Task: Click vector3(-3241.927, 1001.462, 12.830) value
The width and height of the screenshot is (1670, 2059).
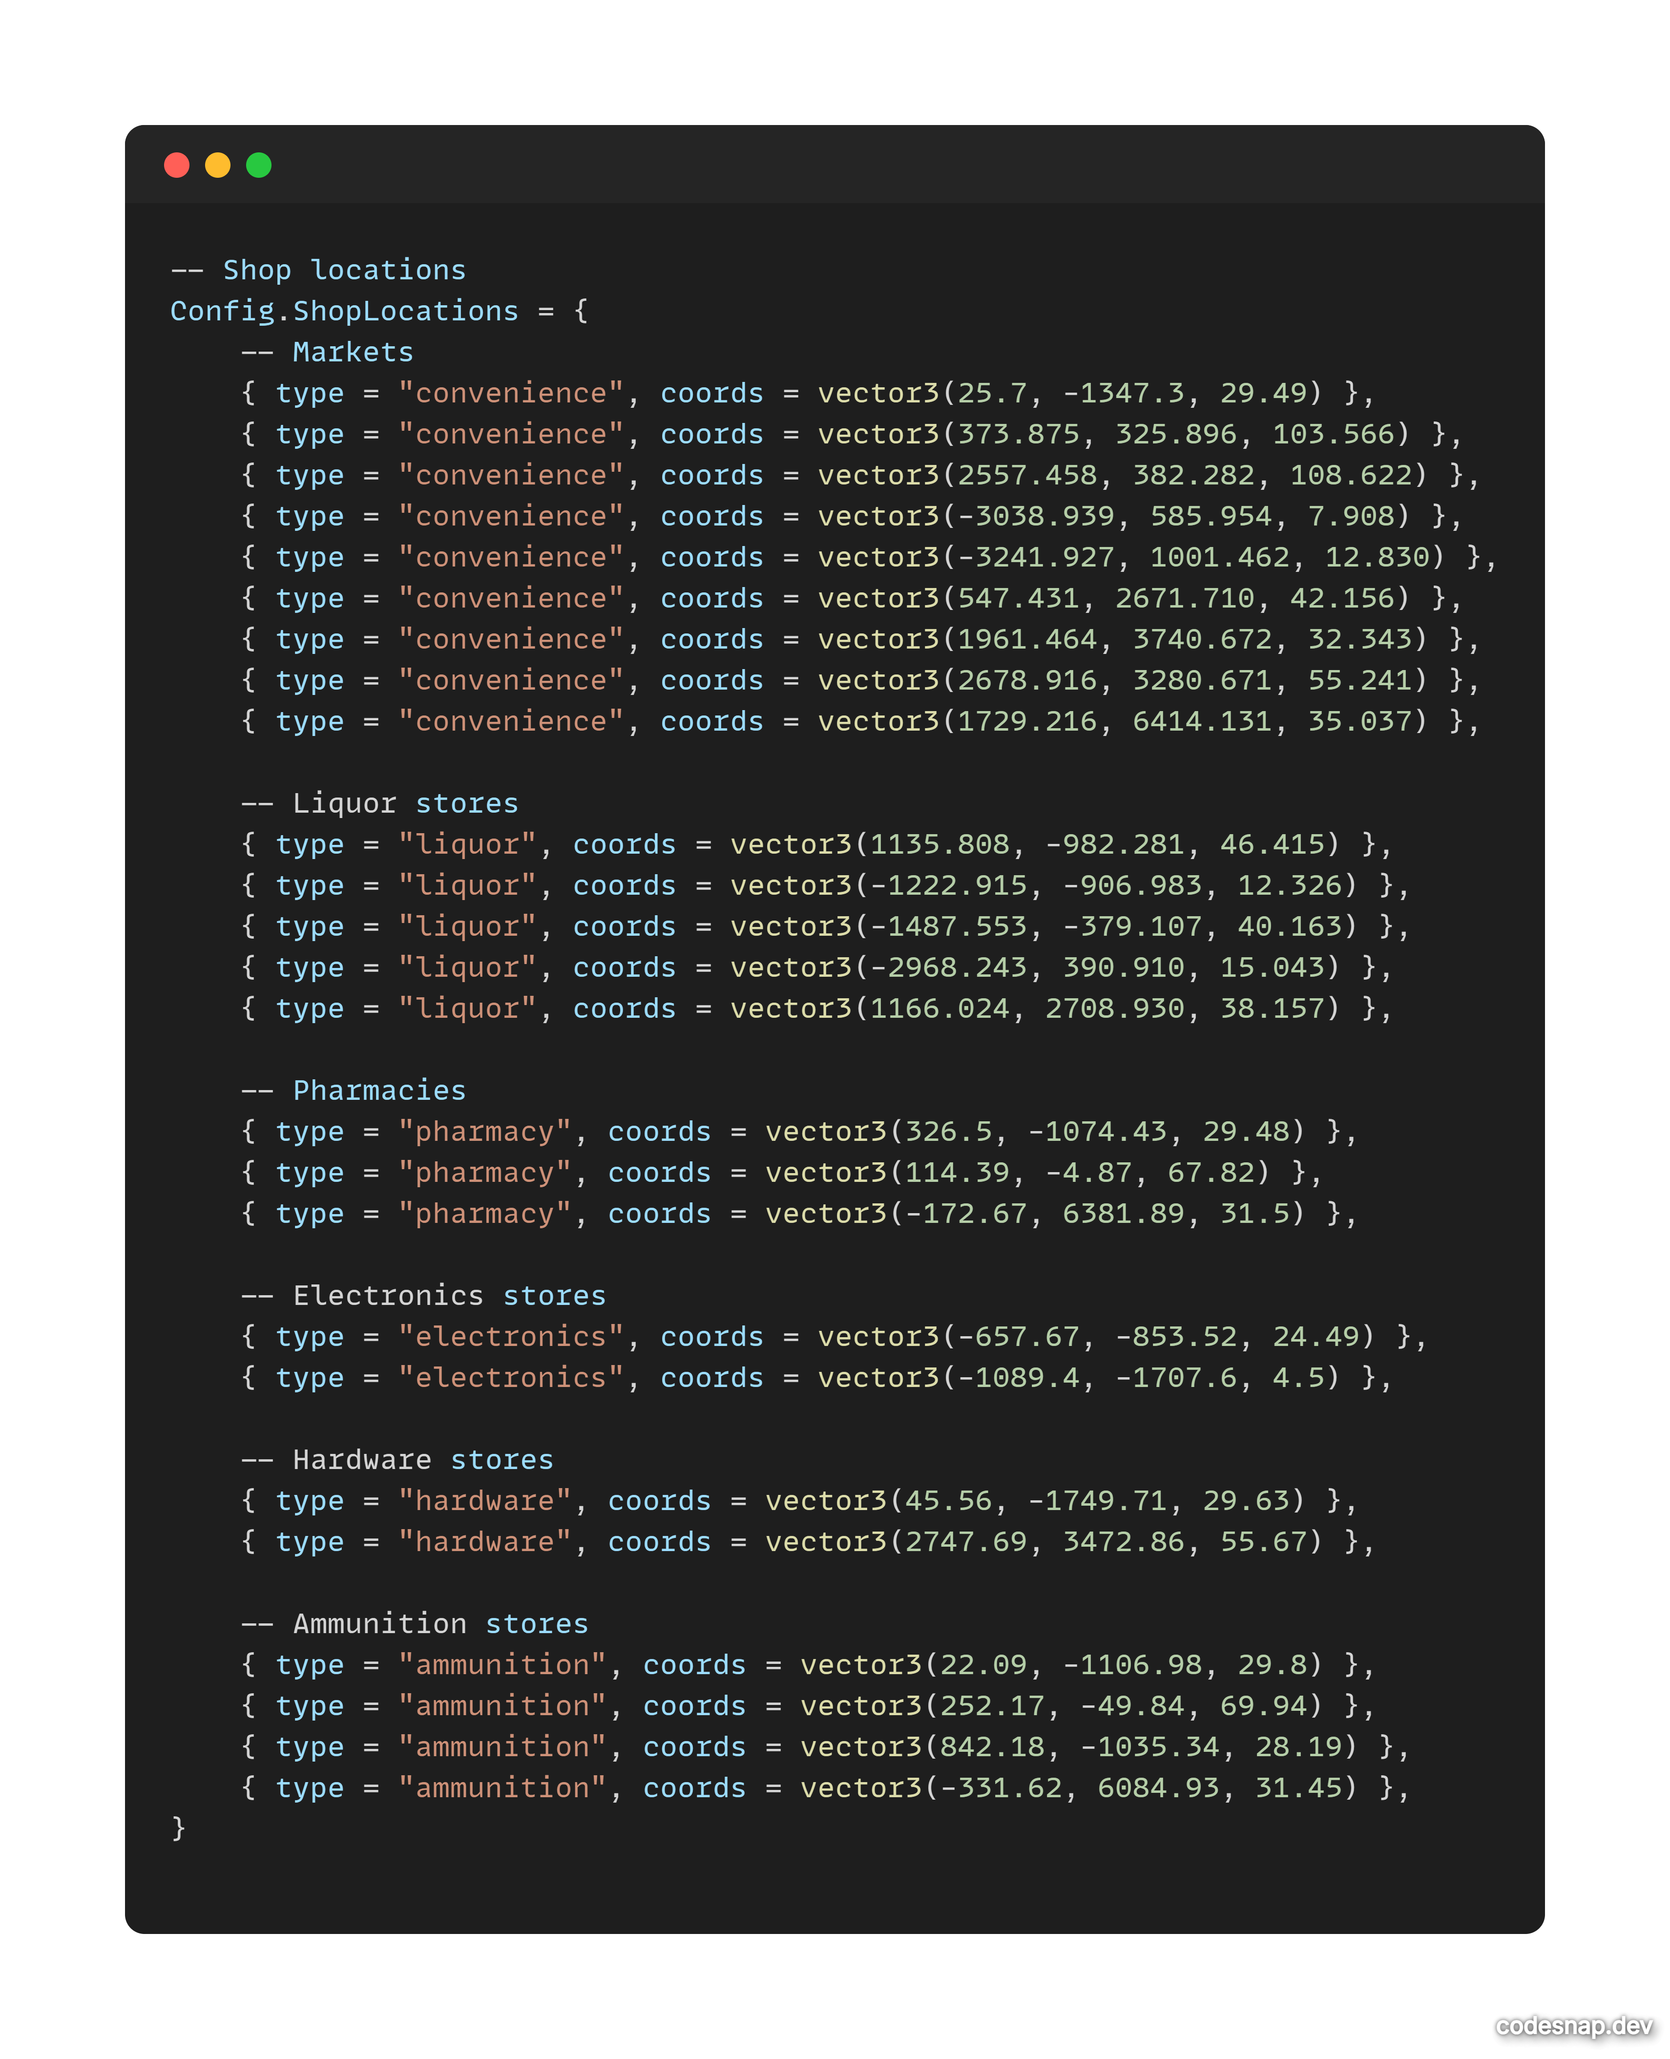Action: click(x=1131, y=558)
